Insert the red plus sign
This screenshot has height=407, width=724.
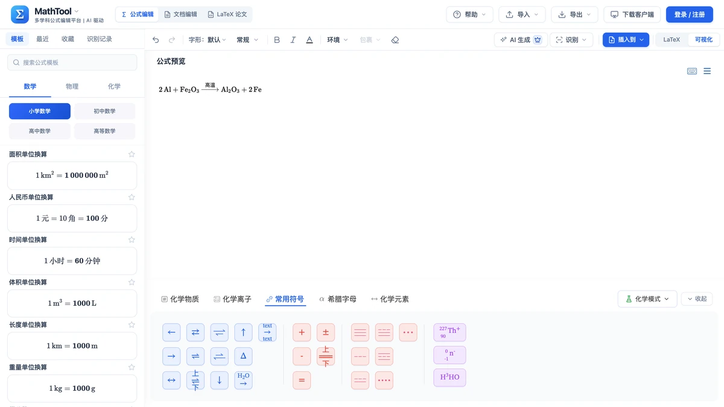(302, 332)
